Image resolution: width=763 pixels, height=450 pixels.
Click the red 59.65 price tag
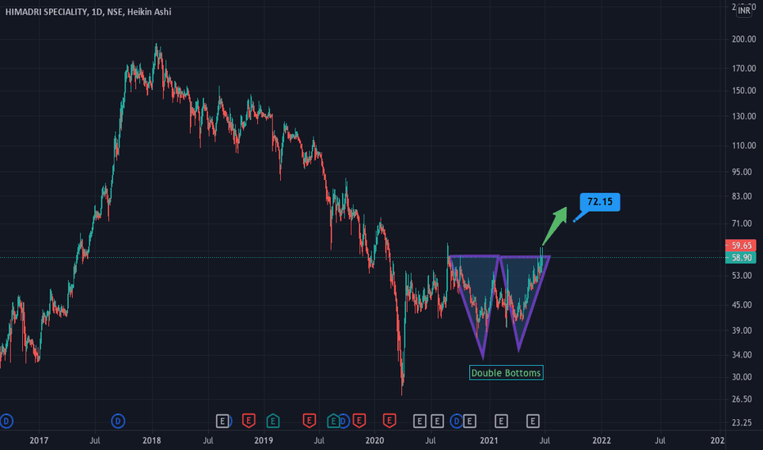741,245
